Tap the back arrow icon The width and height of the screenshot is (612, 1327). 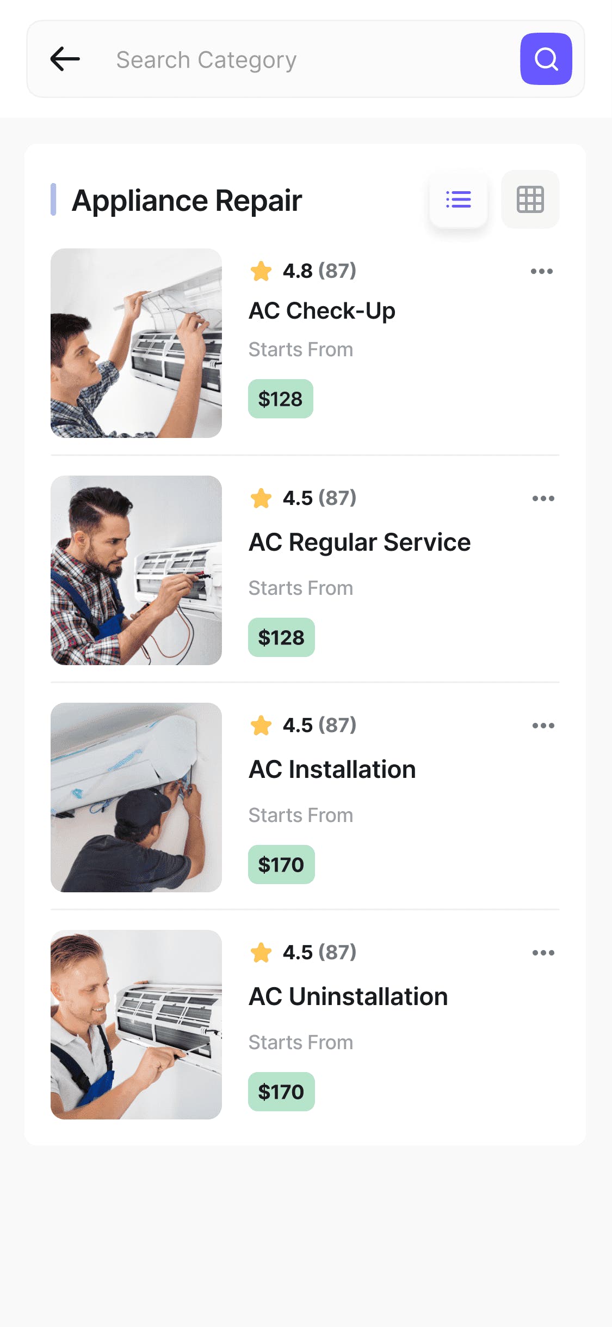[65, 59]
